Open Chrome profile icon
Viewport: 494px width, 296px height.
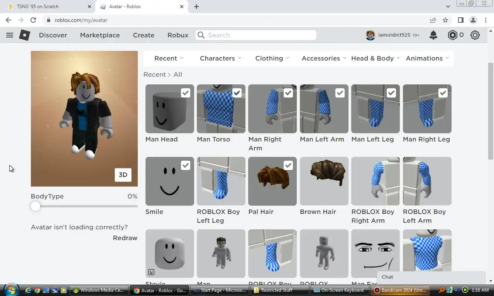click(x=473, y=20)
